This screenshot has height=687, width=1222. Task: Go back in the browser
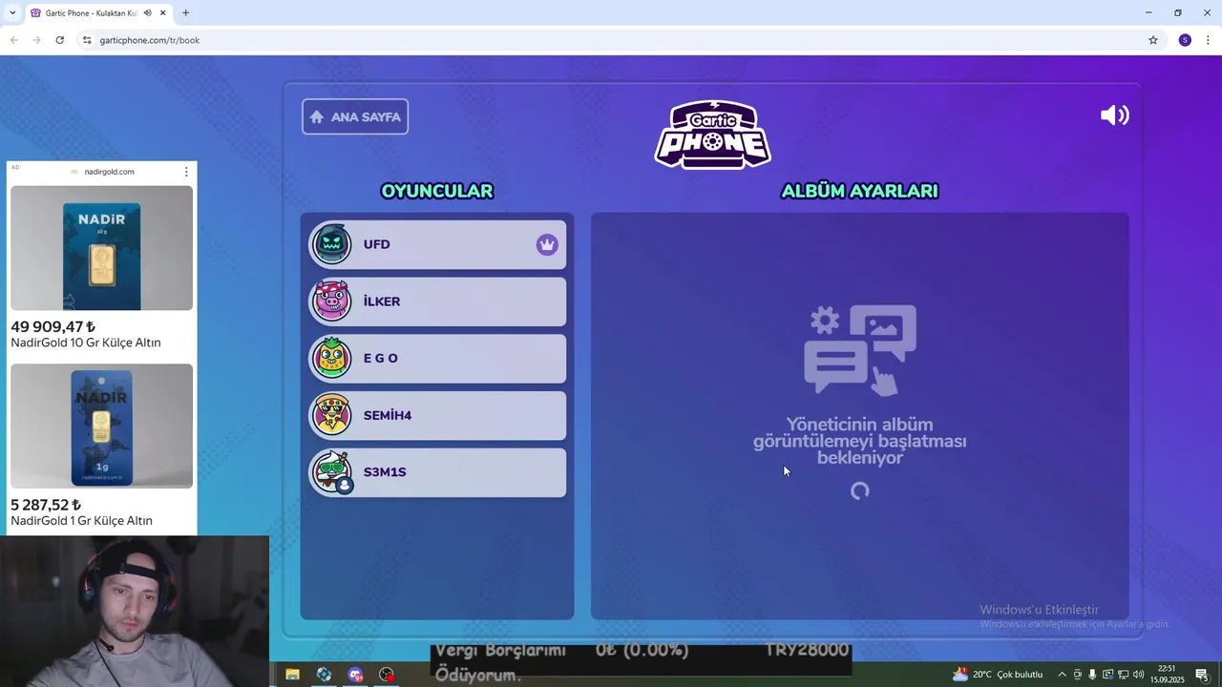[13, 40]
